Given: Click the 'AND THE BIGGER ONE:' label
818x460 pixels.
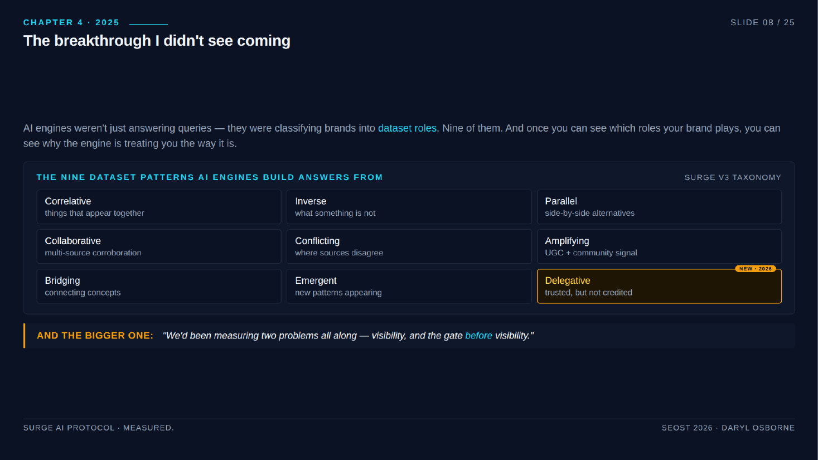Looking at the screenshot, I should pyautogui.click(x=95, y=336).
